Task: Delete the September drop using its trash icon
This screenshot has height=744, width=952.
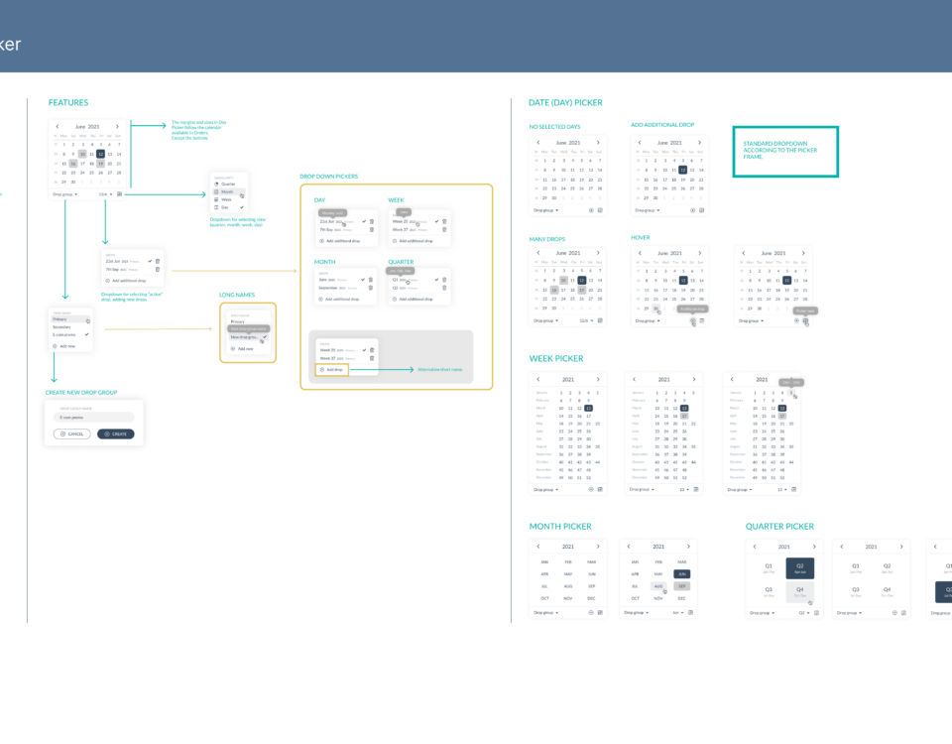Action: pos(371,287)
